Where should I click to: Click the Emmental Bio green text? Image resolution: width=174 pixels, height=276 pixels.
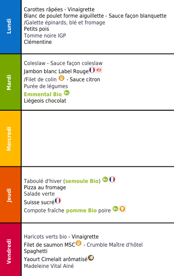(x=43, y=94)
